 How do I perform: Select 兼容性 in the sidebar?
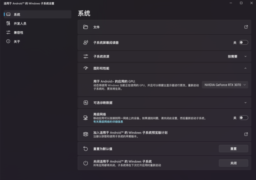click(37, 32)
